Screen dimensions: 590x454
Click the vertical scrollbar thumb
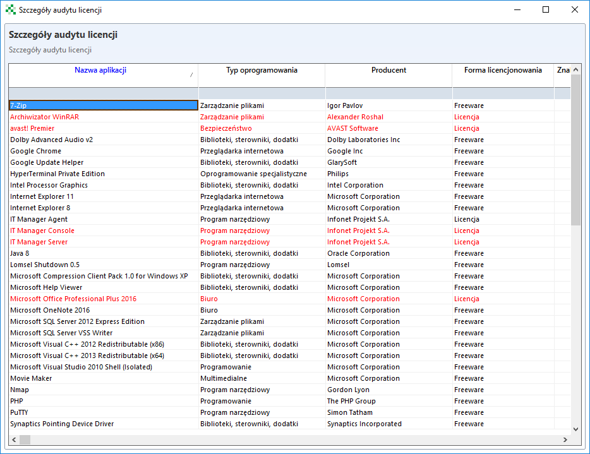pyautogui.click(x=575, y=150)
